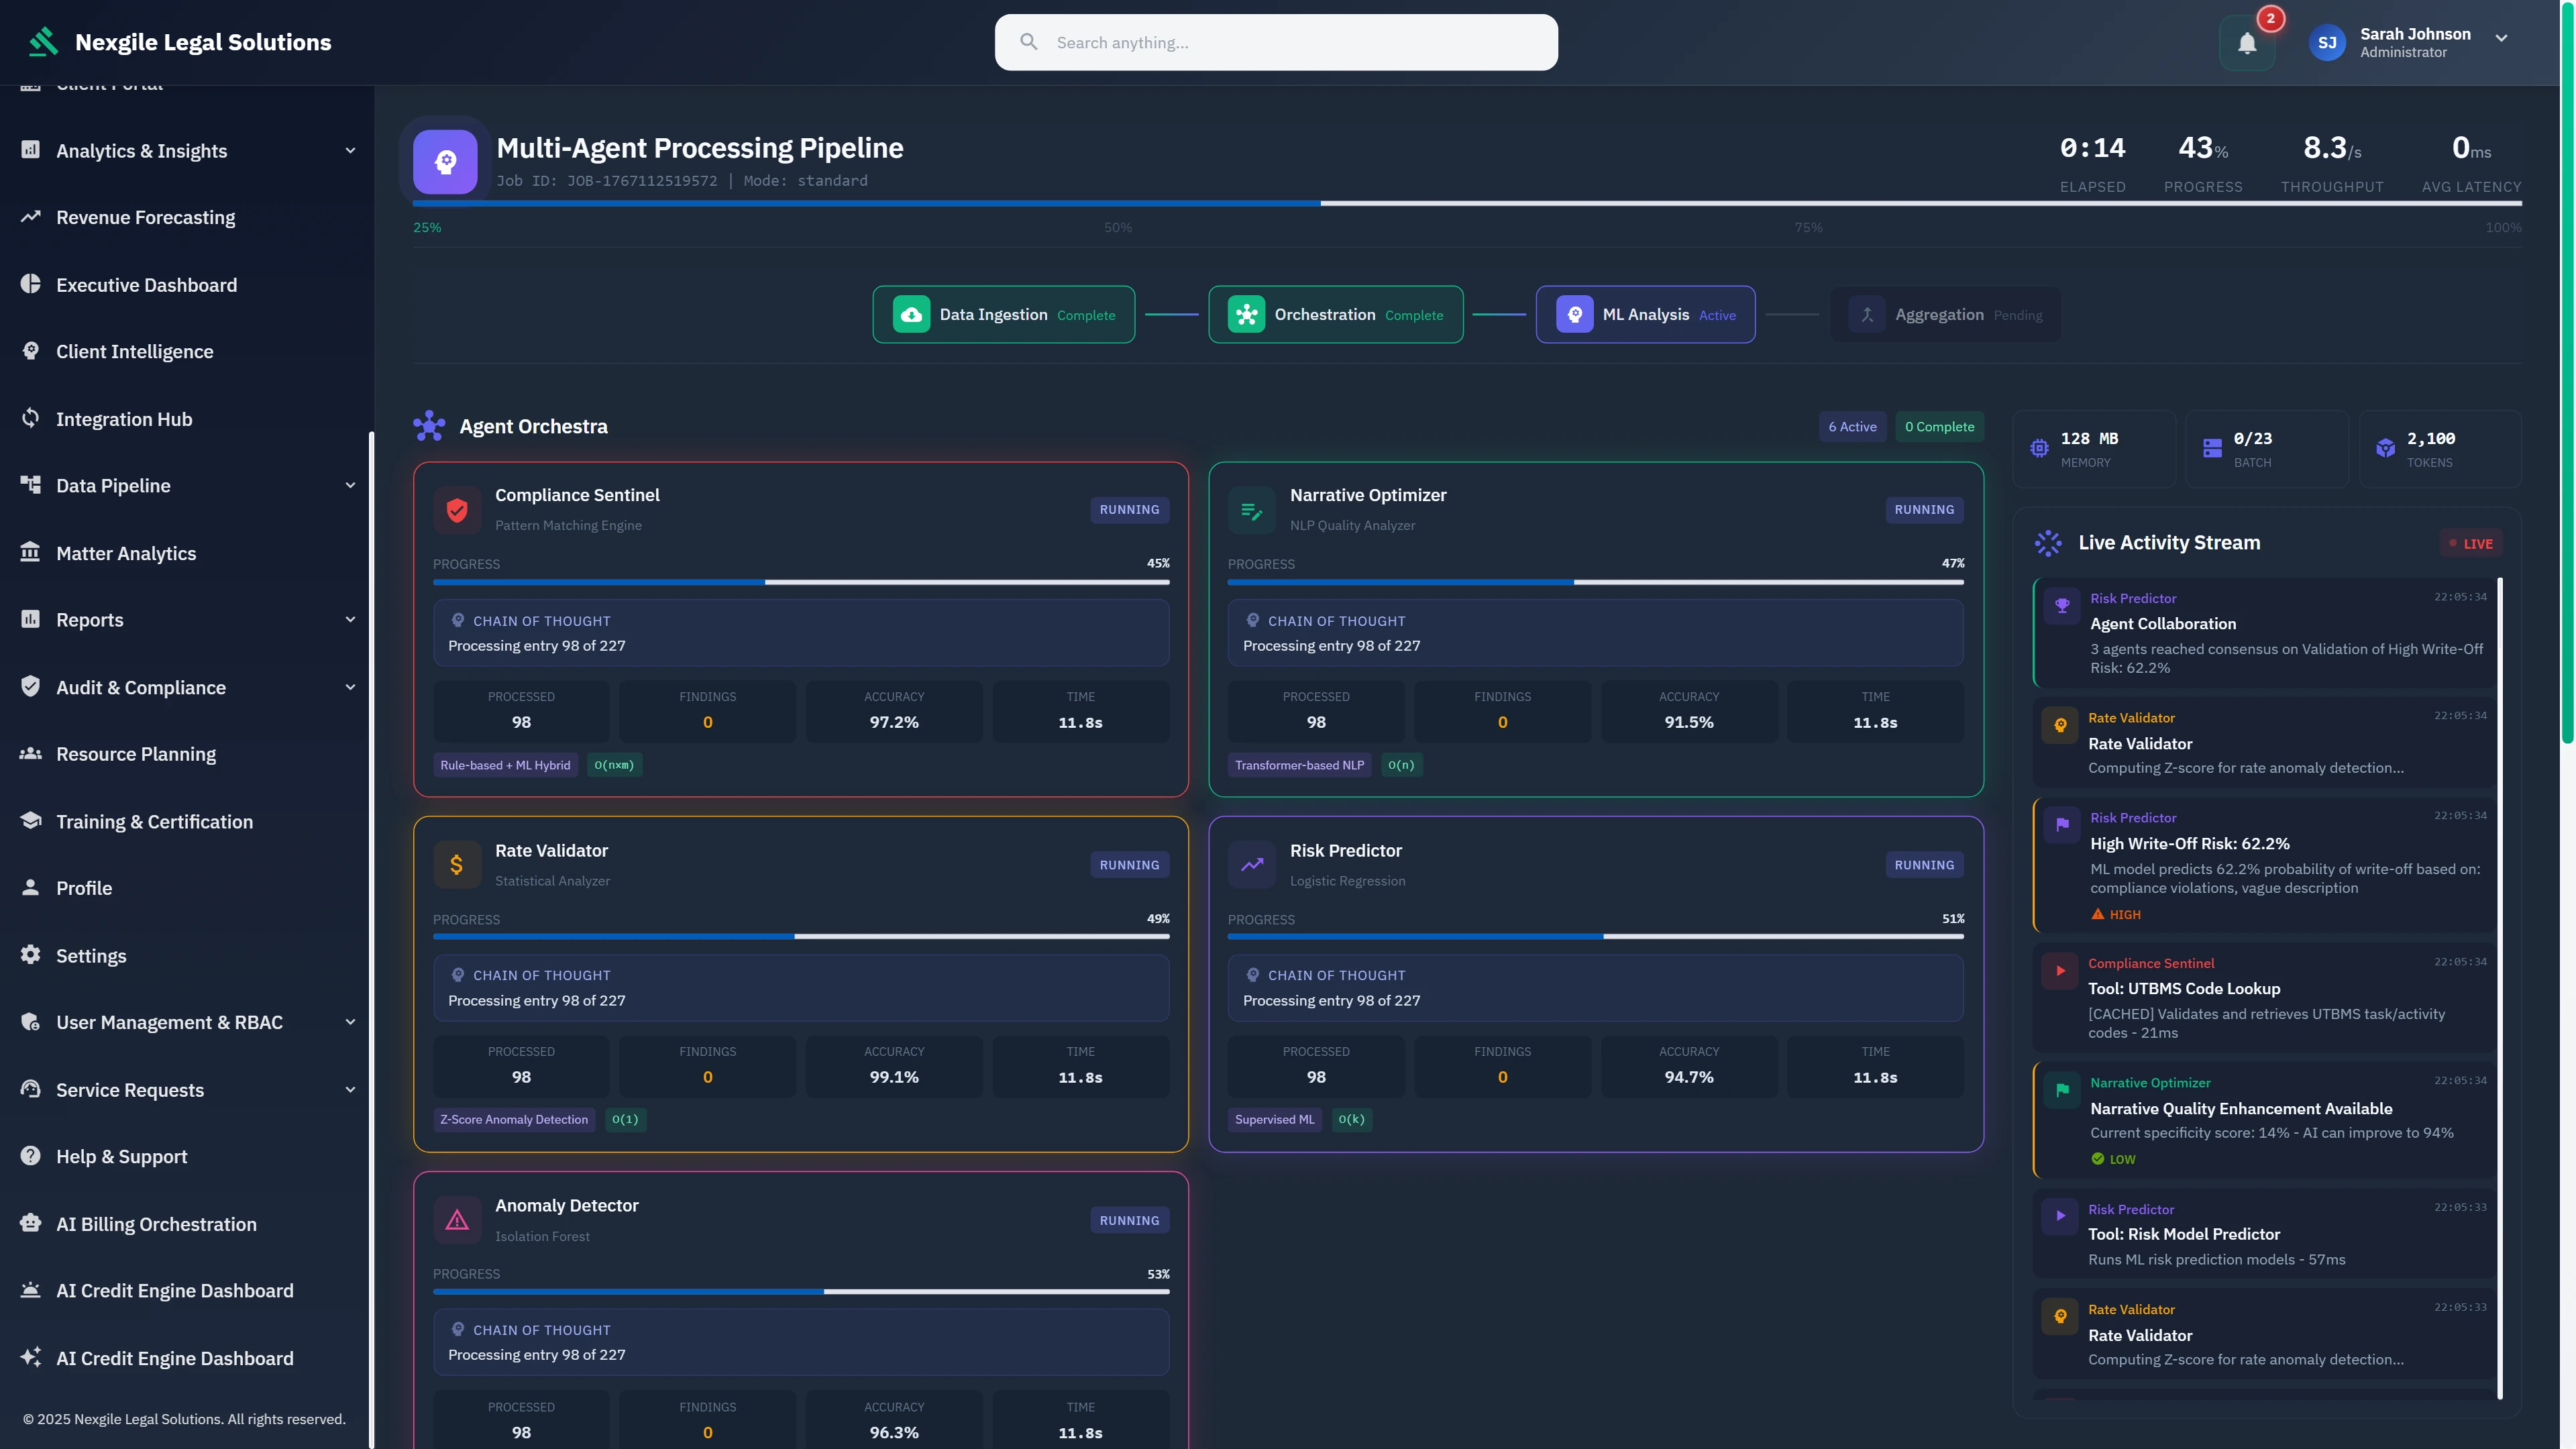The height and width of the screenshot is (1449, 2576).
Task: Open notifications via the bell icon
Action: (2246, 42)
